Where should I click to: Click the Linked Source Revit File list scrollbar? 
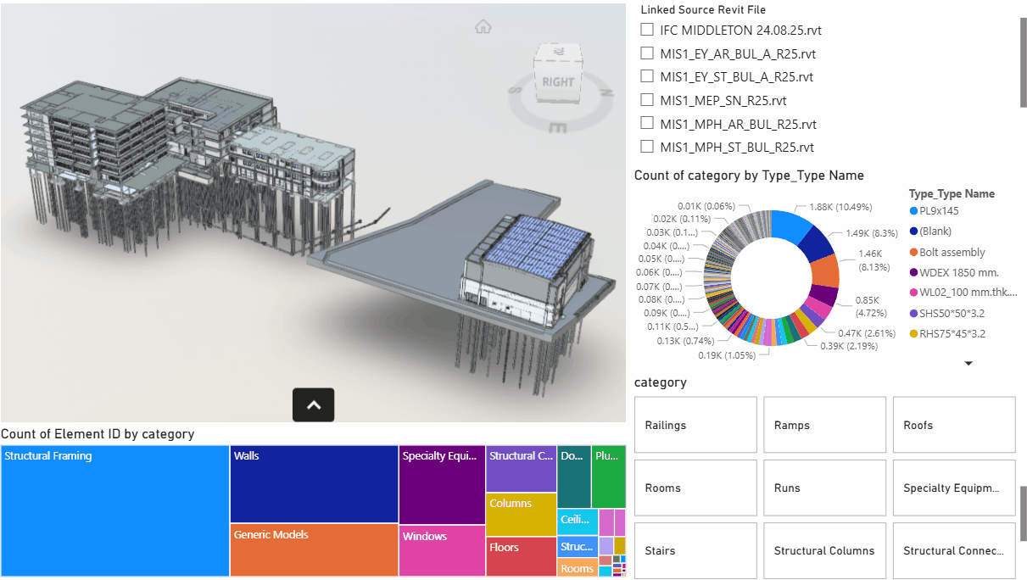click(1023, 62)
